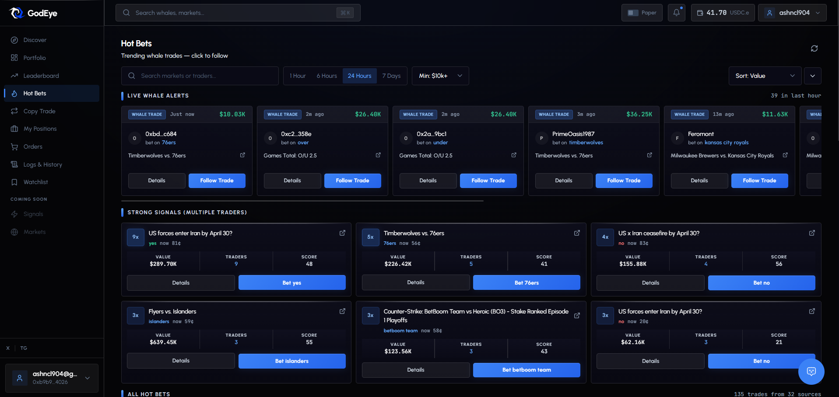Image resolution: width=839 pixels, height=397 pixels.
Task: Open the Sort: Value dropdown
Action: coord(765,76)
